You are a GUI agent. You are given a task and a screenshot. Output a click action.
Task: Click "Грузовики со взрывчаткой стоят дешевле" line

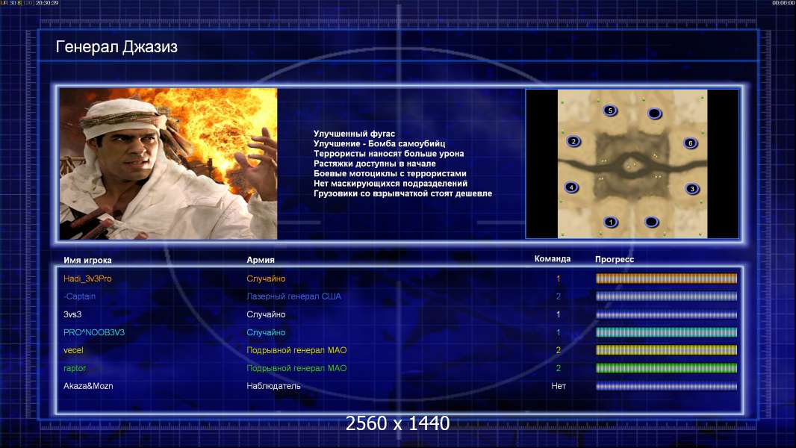coord(402,193)
